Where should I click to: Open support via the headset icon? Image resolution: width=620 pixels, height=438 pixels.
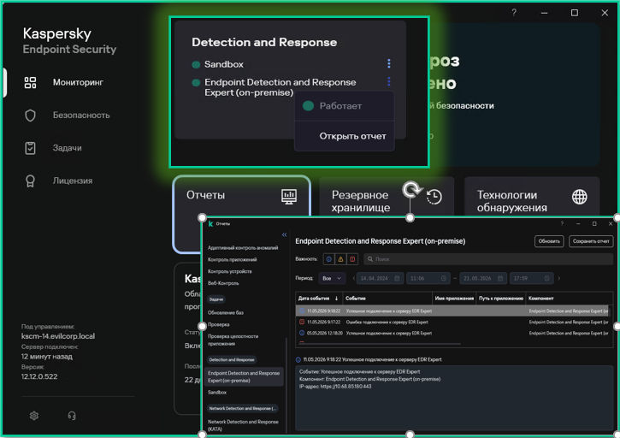click(x=72, y=416)
